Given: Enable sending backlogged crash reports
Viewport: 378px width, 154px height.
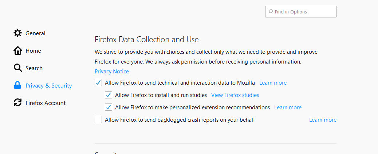Looking at the screenshot, I should (98, 119).
